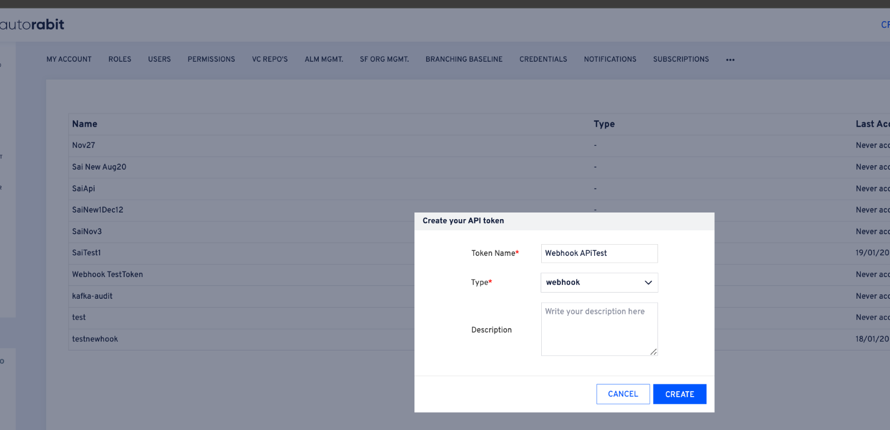Select the VC REPO'S tab

(x=270, y=60)
